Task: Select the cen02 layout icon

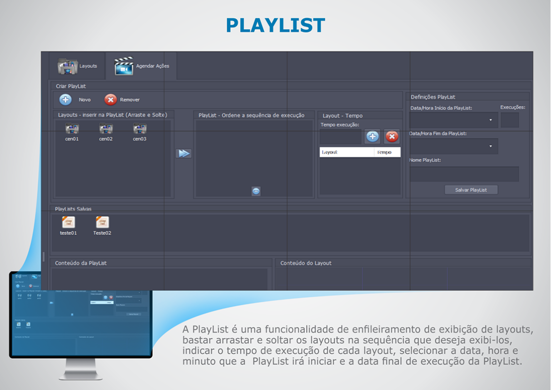Action: pyautogui.click(x=106, y=129)
